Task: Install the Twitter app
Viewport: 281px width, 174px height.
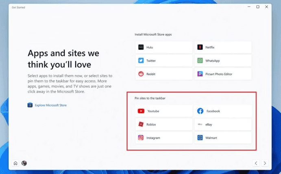Action: (x=164, y=60)
